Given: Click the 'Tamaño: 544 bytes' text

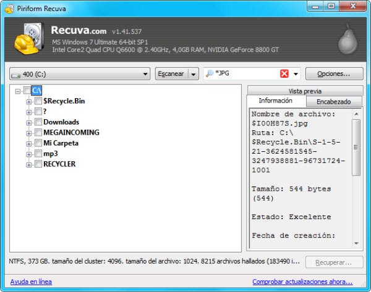Looking at the screenshot, I should point(291,189).
